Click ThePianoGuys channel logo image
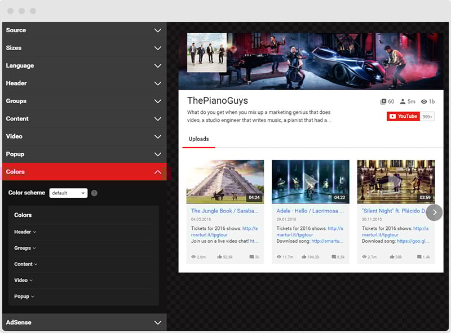 coord(207,52)
